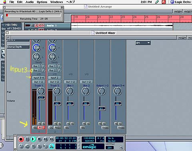Open Bus 2 send slot on Track 2
This screenshot has height=151, width=192.
point(52,70)
